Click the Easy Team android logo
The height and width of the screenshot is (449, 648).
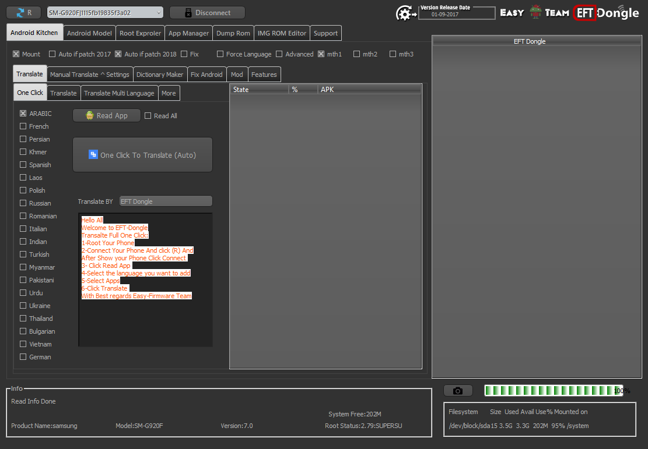[x=535, y=12]
